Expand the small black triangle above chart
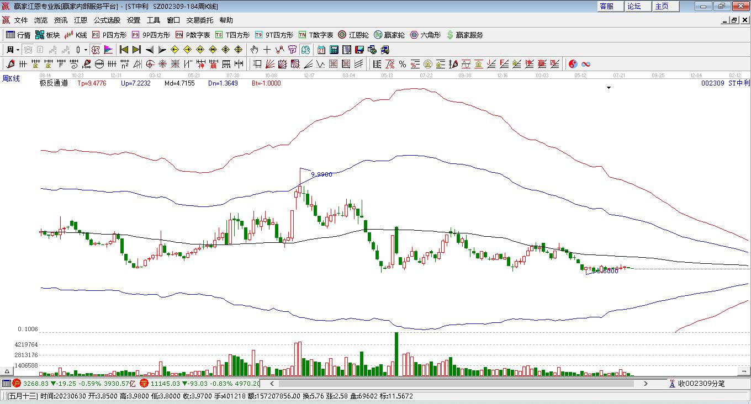The image size is (751, 404). 609,88
